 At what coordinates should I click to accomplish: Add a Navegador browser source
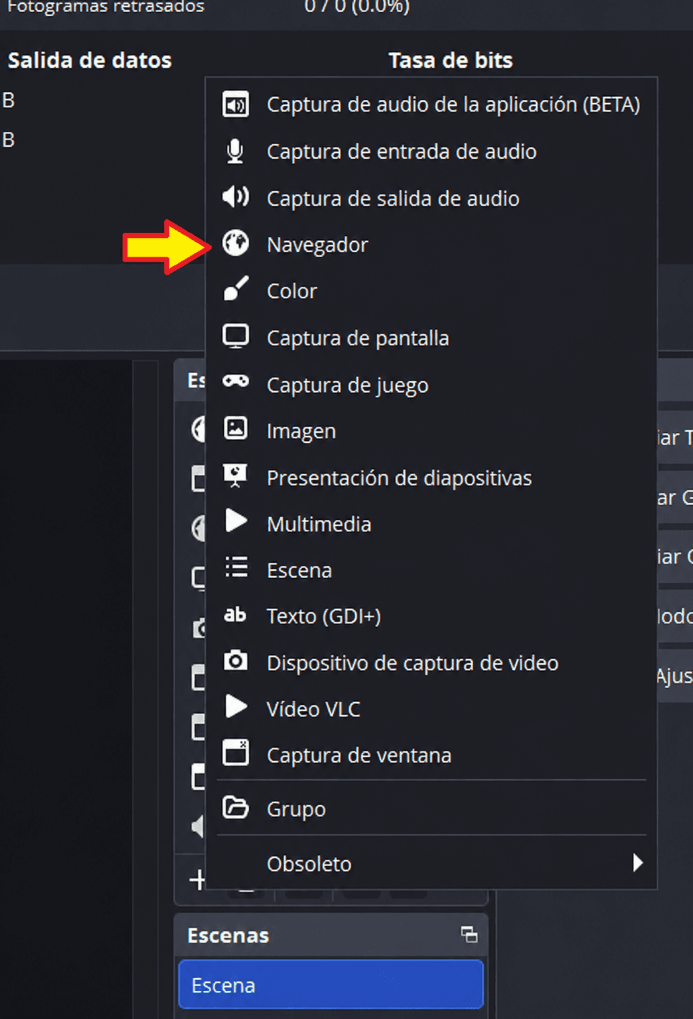[431, 245]
